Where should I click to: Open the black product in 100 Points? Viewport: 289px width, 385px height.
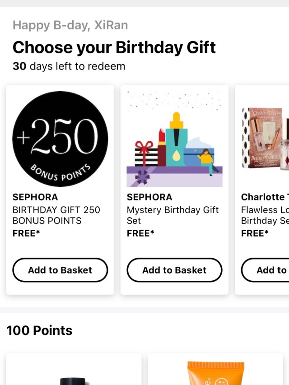pos(74,372)
